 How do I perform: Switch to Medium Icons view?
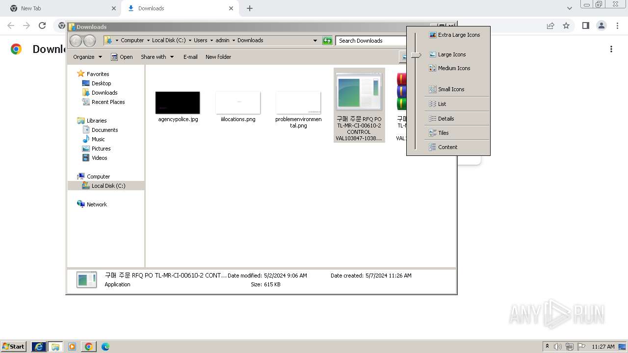(449, 68)
